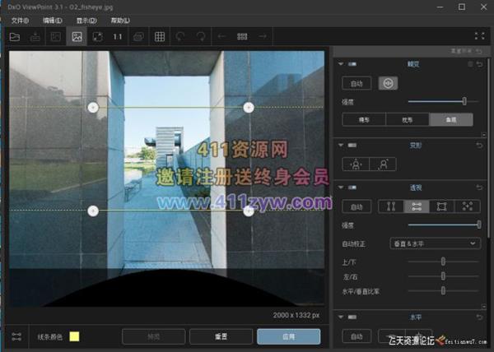Open the 帮助 (Help) menu
Image resolution: width=494 pixels, height=352 pixels.
point(119,20)
